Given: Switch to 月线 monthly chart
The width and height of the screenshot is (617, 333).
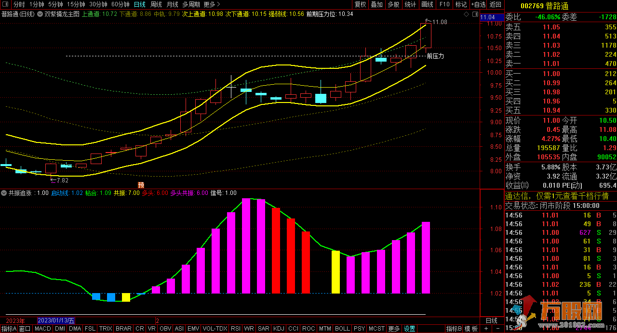Looking at the screenshot, I should click(172, 4).
